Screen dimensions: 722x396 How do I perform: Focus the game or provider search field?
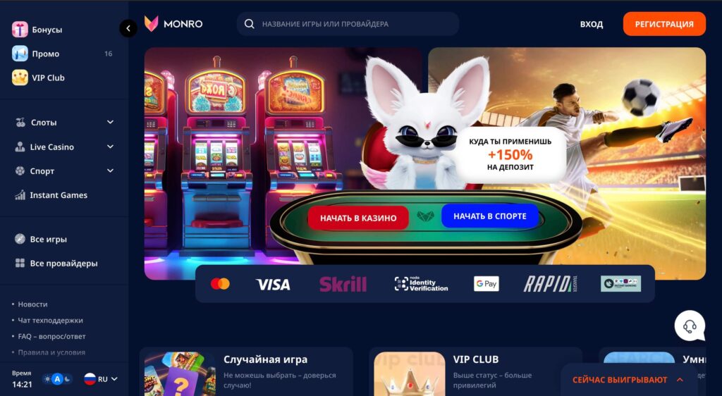348,24
